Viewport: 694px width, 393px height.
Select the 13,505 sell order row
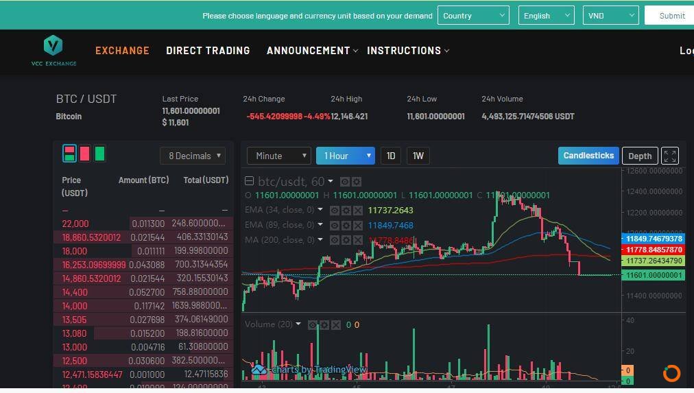pyautogui.click(x=143, y=320)
